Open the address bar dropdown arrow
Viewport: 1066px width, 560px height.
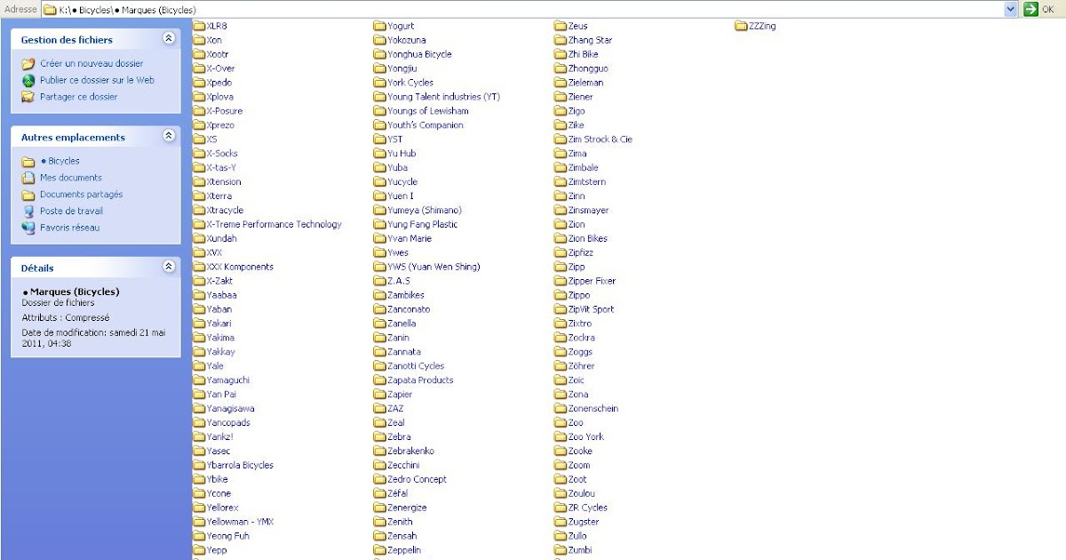(1011, 9)
